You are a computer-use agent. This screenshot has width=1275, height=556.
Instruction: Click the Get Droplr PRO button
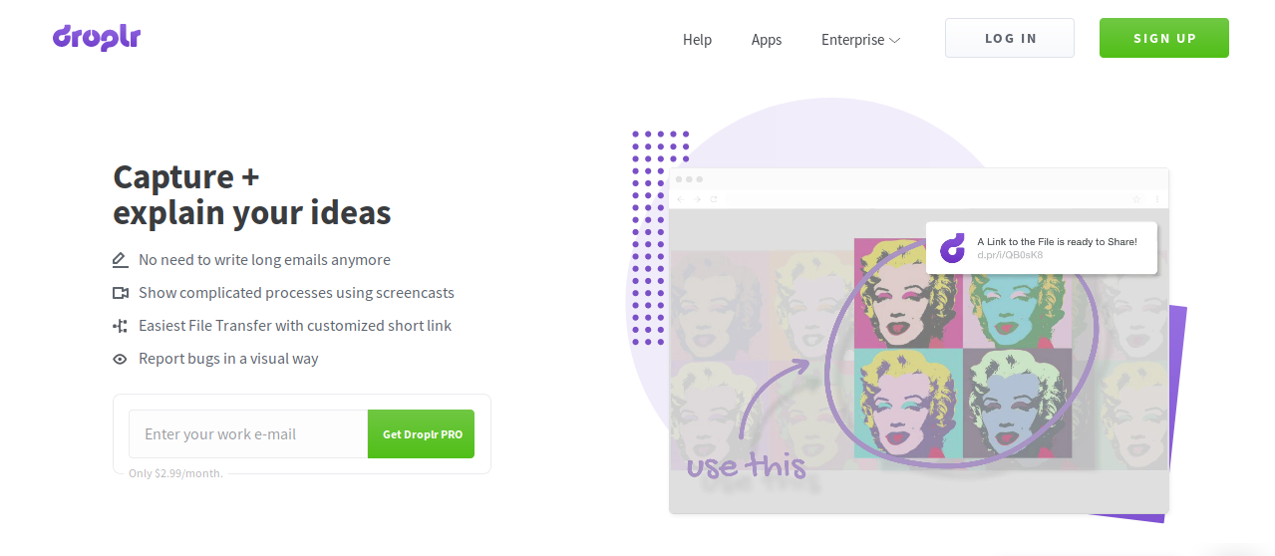click(x=422, y=434)
